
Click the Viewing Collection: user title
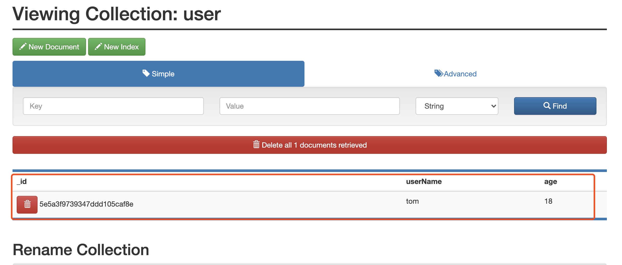(117, 14)
